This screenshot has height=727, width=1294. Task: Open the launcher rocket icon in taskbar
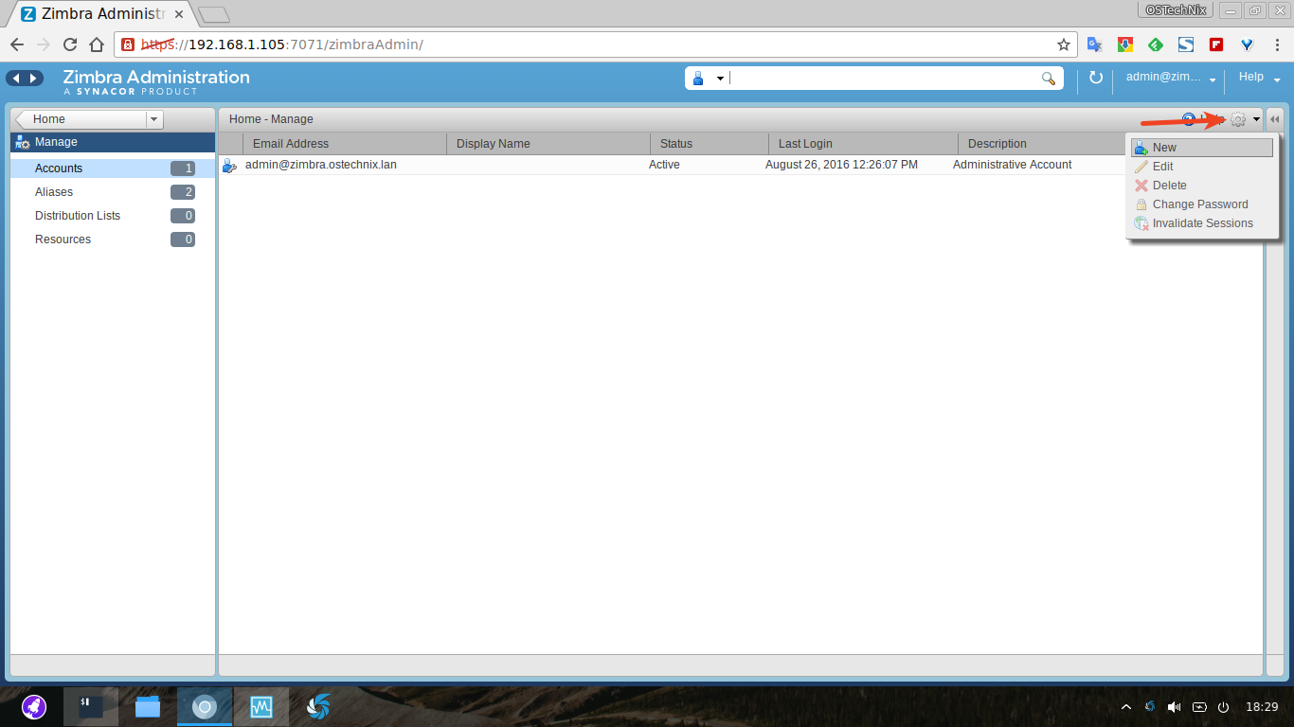click(34, 706)
